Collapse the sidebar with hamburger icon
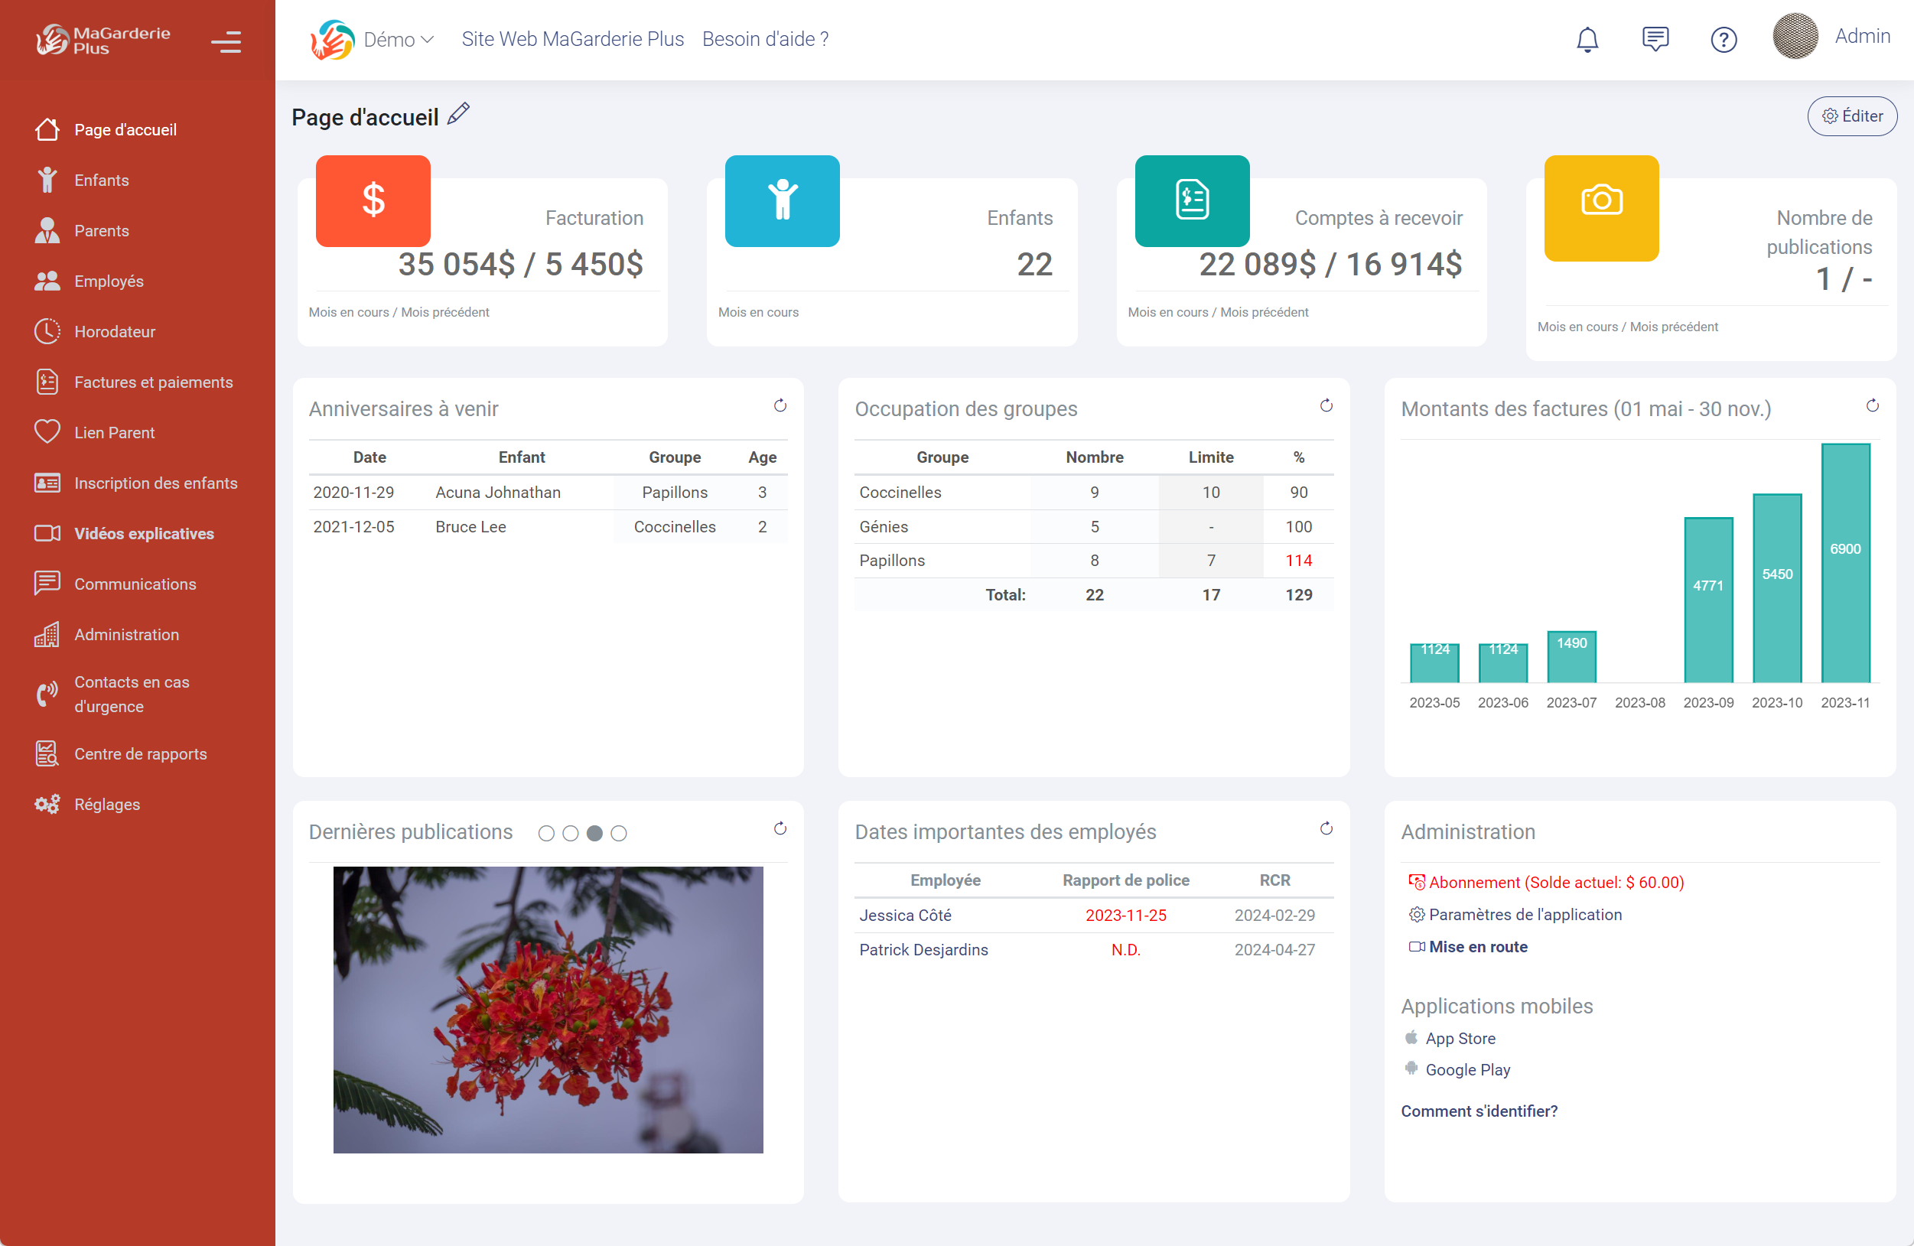Viewport: 1914px width, 1246px height. 226,42
